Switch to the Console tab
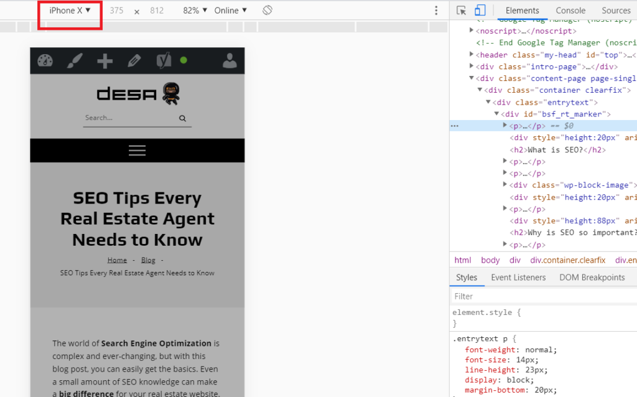The height and width of the screenshot is (397, 637). pyautogui.click(x=570, y=11)
